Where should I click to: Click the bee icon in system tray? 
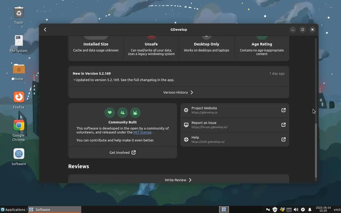pos(282,210)
